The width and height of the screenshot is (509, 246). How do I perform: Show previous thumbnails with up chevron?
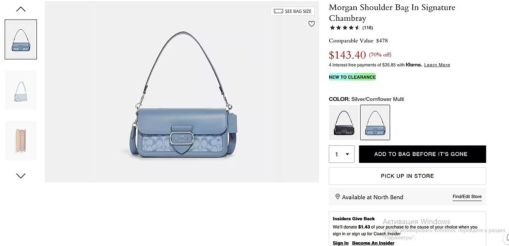click(x=21, y=9)
